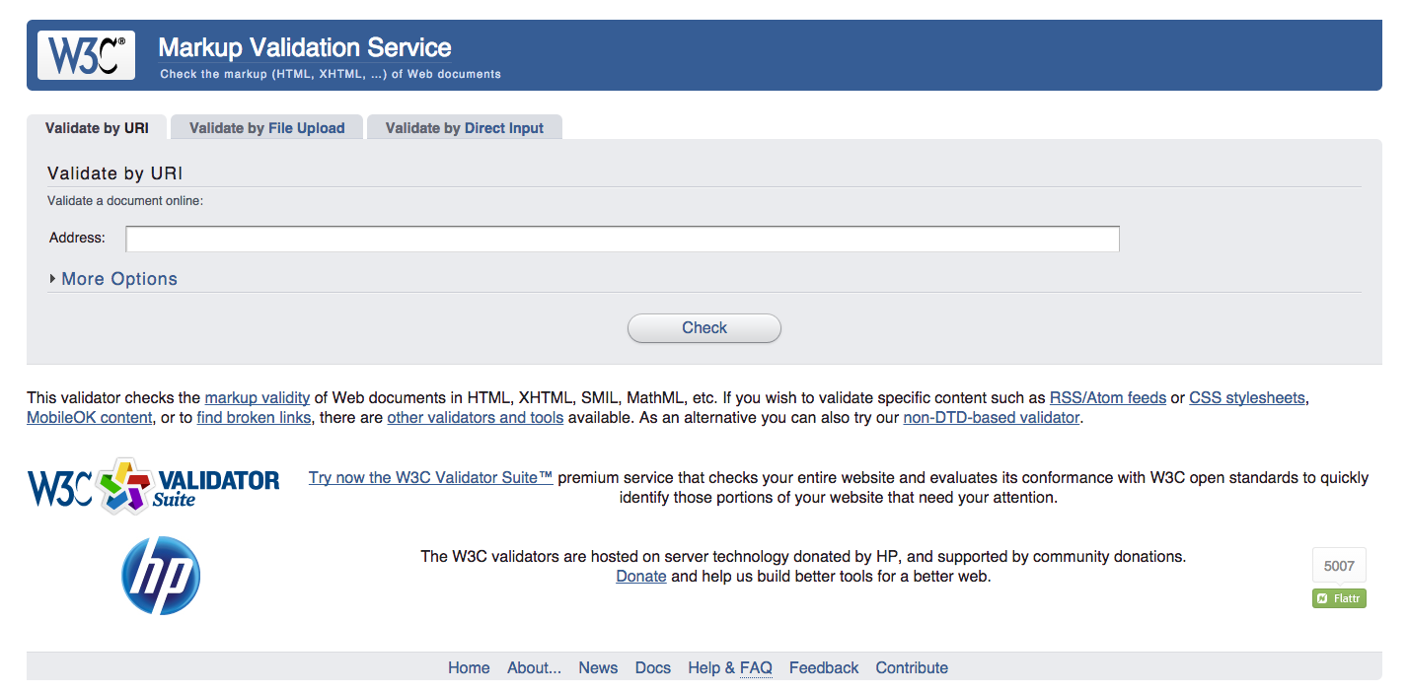Go to Feedback in footer menu

pos(823,668)
